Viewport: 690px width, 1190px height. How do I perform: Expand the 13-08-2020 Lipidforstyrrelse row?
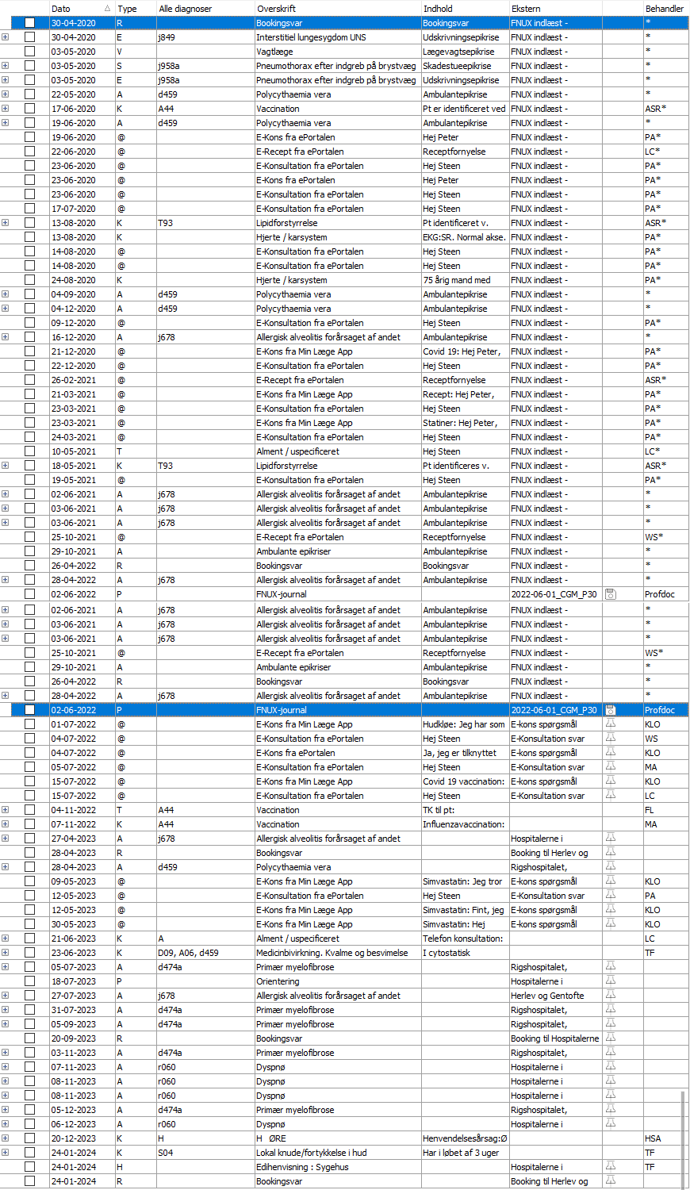click(6, 223)
